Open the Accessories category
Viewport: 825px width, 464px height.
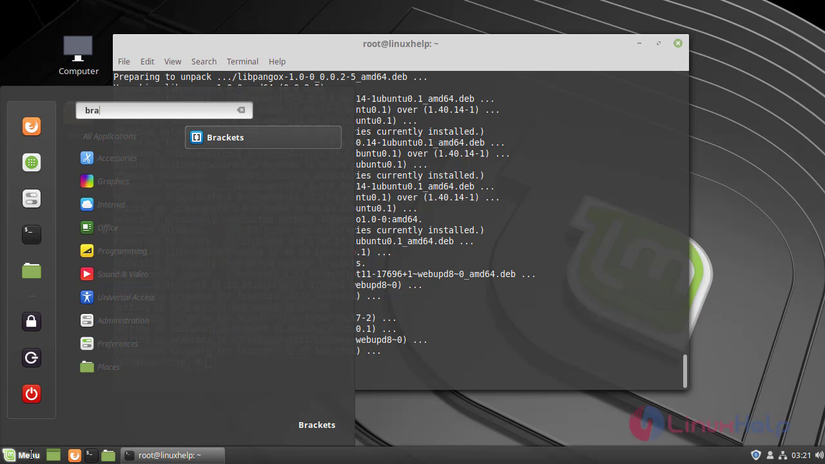point(108,158)
